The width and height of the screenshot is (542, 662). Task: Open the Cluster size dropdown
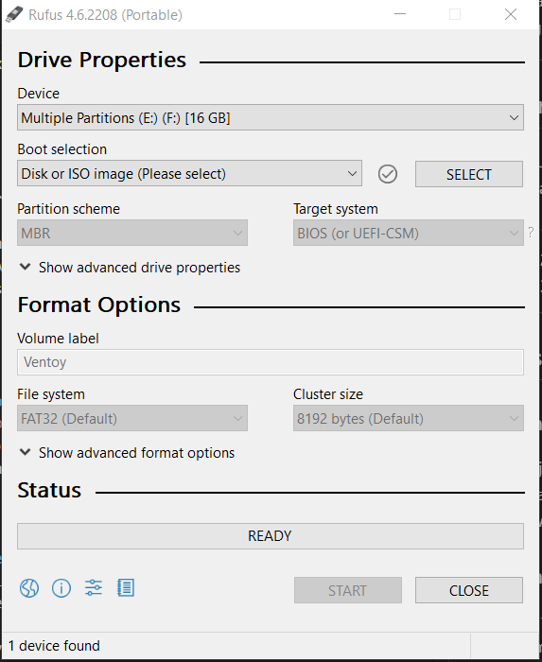point(409,418)
